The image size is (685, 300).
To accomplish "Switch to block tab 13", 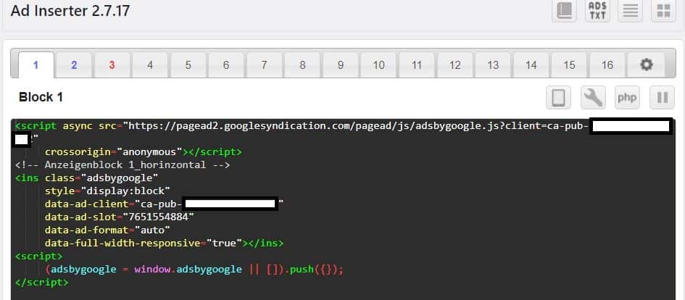I will pyautogui.click(x=493, y=65).
